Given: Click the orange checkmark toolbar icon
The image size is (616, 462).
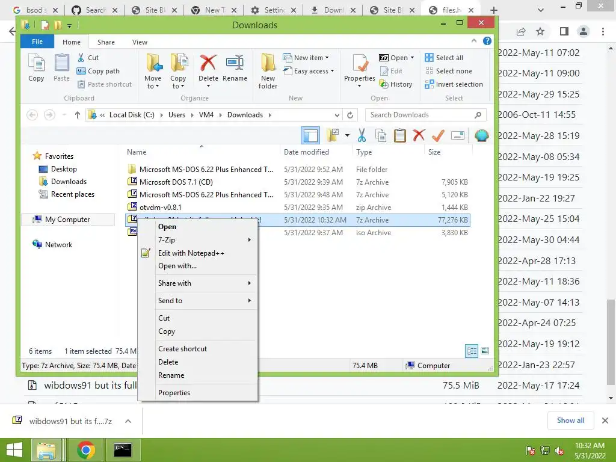Looking at the screenshot, I should 438,135.
